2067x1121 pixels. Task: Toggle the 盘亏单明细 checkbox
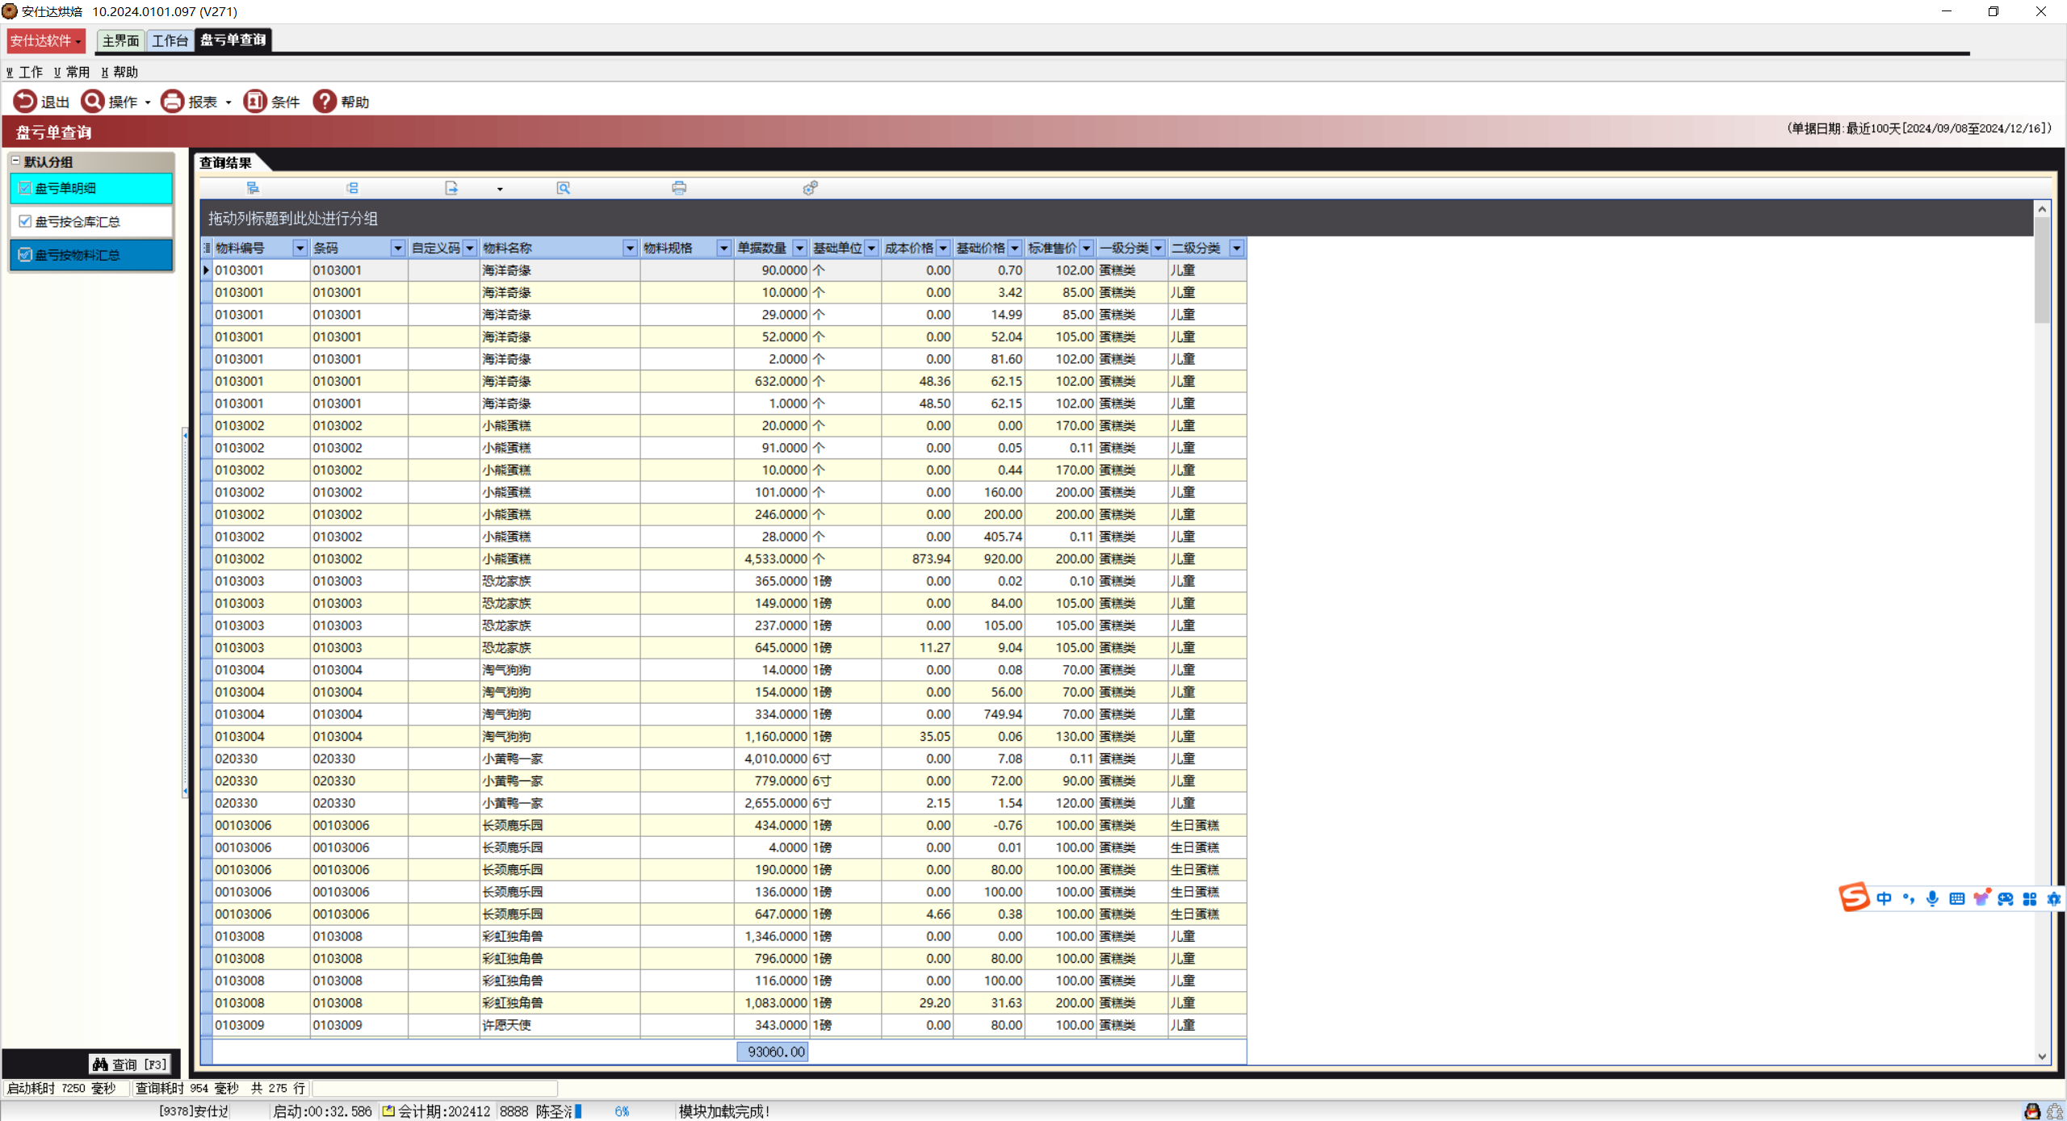click(x=25, y=188)
